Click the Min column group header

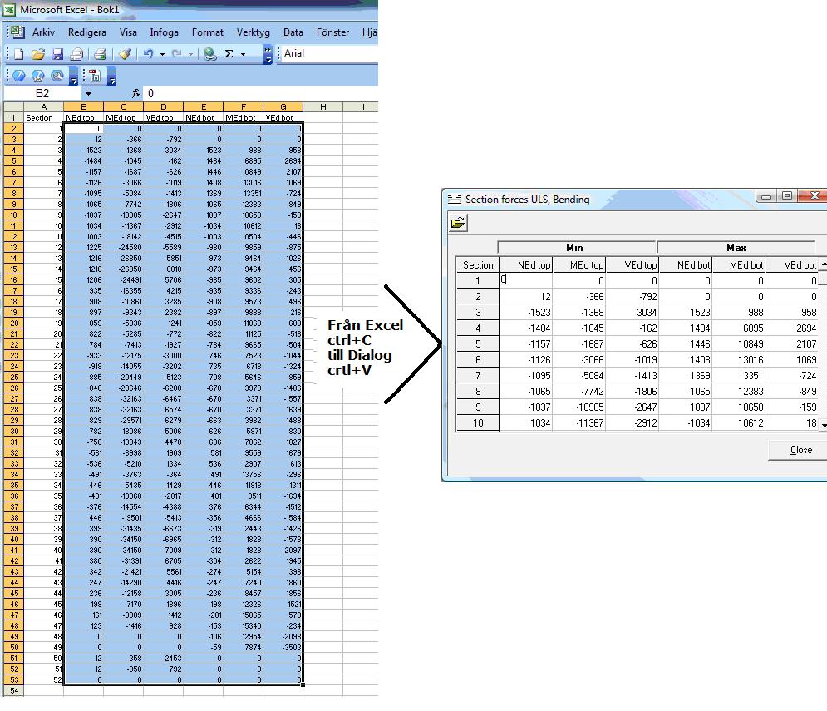pyautogui.click(x=577, y=248)
